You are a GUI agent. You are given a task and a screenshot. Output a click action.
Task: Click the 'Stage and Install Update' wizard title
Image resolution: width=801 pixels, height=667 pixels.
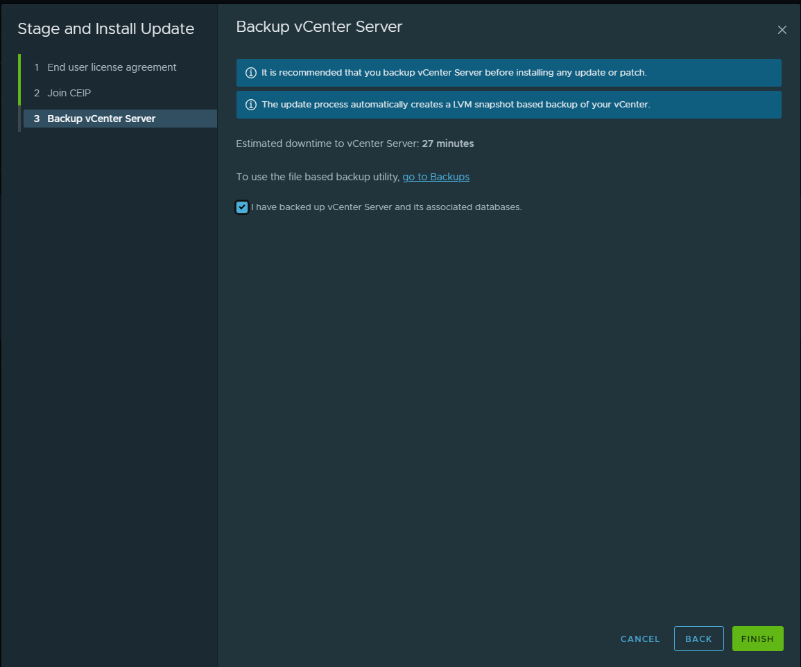105,29
